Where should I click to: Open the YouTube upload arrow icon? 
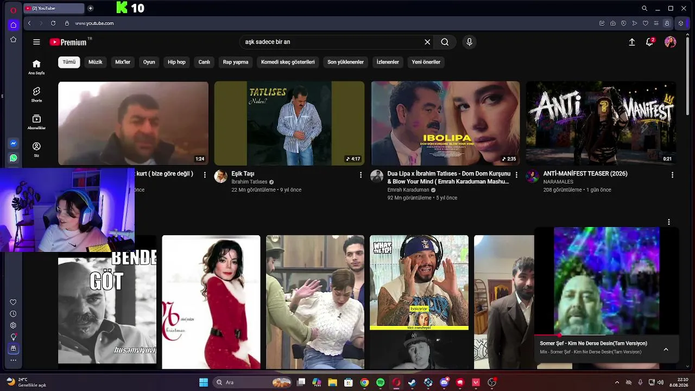point(632,42)
